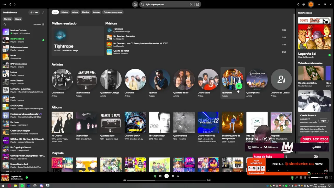
Task: Skip to next track
Action: (x=173, y=176)
